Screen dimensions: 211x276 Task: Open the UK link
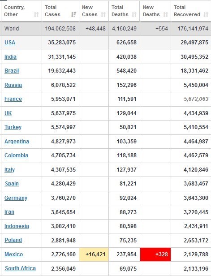click(x=8, y=113)
